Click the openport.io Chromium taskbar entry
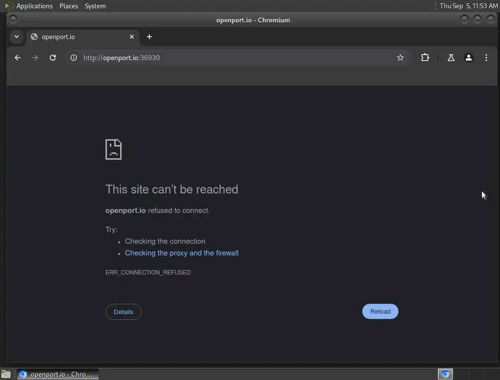The height and width of the screenshot is (380, 500). click(58, 374)
